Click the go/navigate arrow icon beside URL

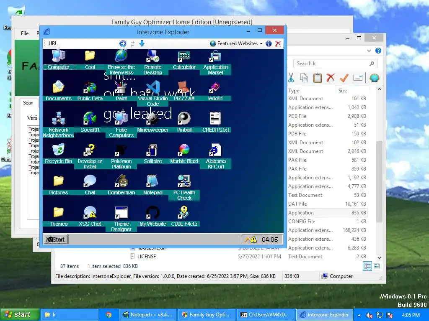point(123,43)
